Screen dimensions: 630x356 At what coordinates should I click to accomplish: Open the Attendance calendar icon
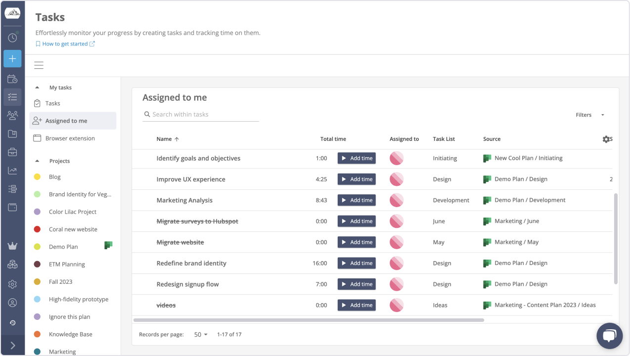coord(12,78)
